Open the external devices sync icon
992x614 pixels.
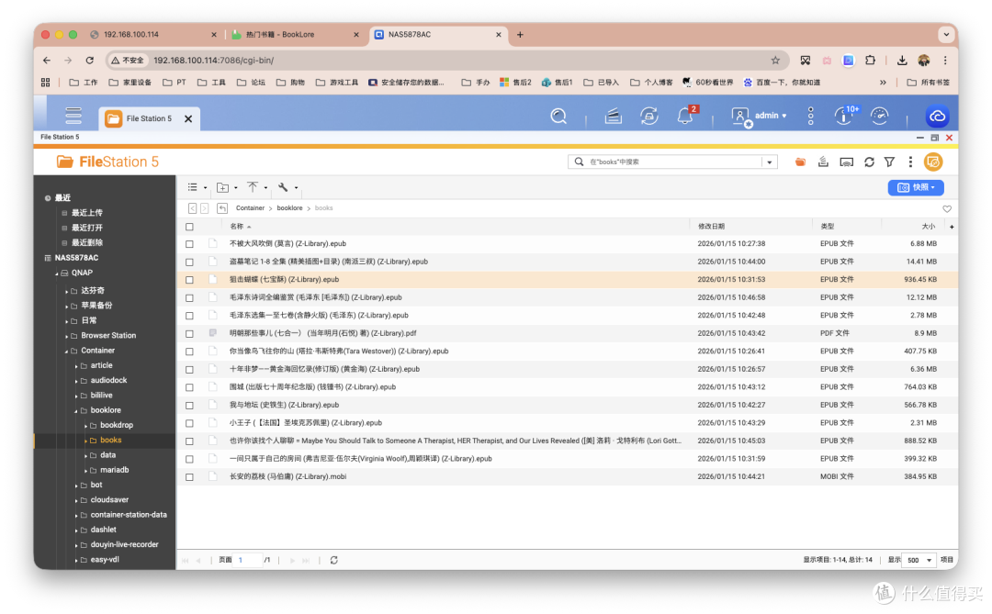point(649,116)
